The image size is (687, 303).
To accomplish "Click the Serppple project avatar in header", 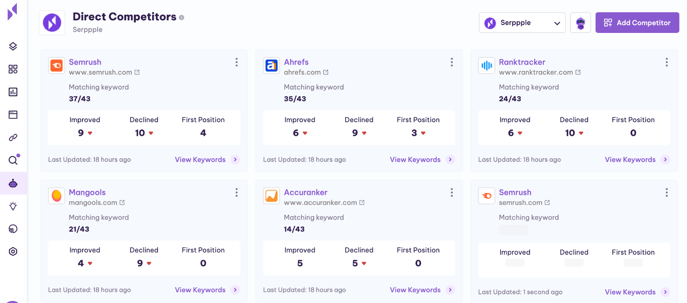I will click(52, 23).
